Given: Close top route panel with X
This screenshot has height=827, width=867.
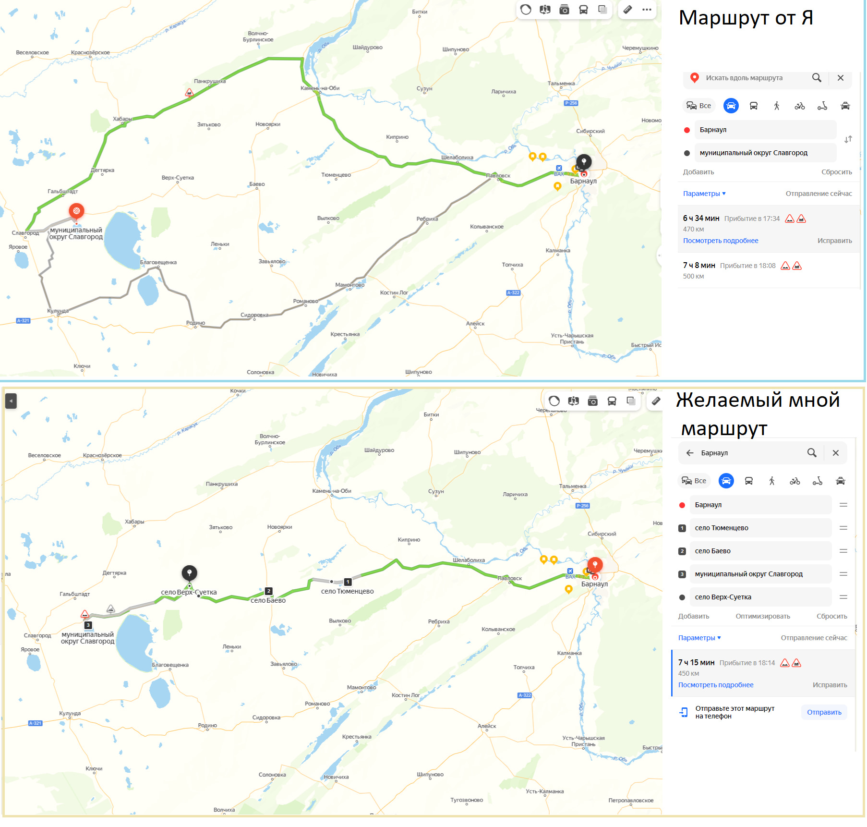Looking at the screenshot, I should click(841, 78).
